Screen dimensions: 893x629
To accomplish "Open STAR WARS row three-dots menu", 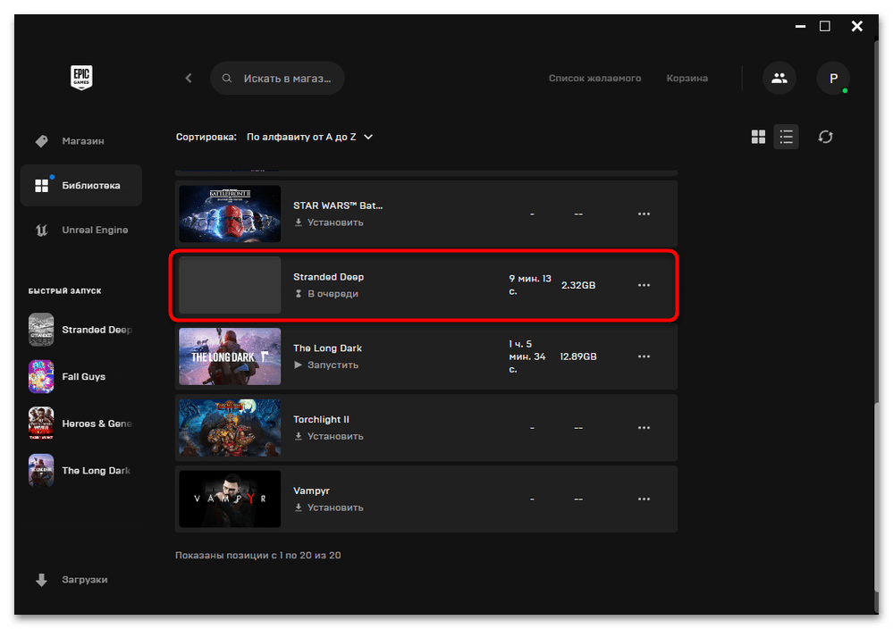I will pyautogui.click(x=644, y=214).
